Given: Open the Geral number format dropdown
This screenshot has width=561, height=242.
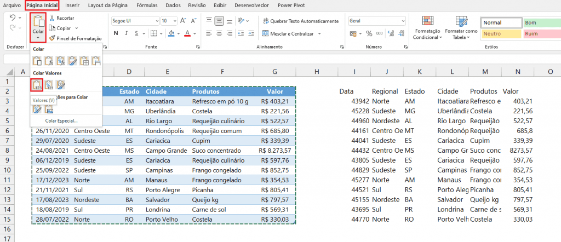Looking at the screenshot, I should click(x=403, y=21).
